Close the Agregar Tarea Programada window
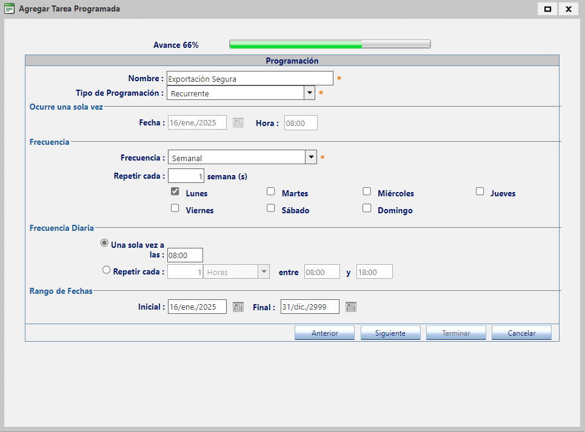Screen dimensions: 585x432 point(569,9)
